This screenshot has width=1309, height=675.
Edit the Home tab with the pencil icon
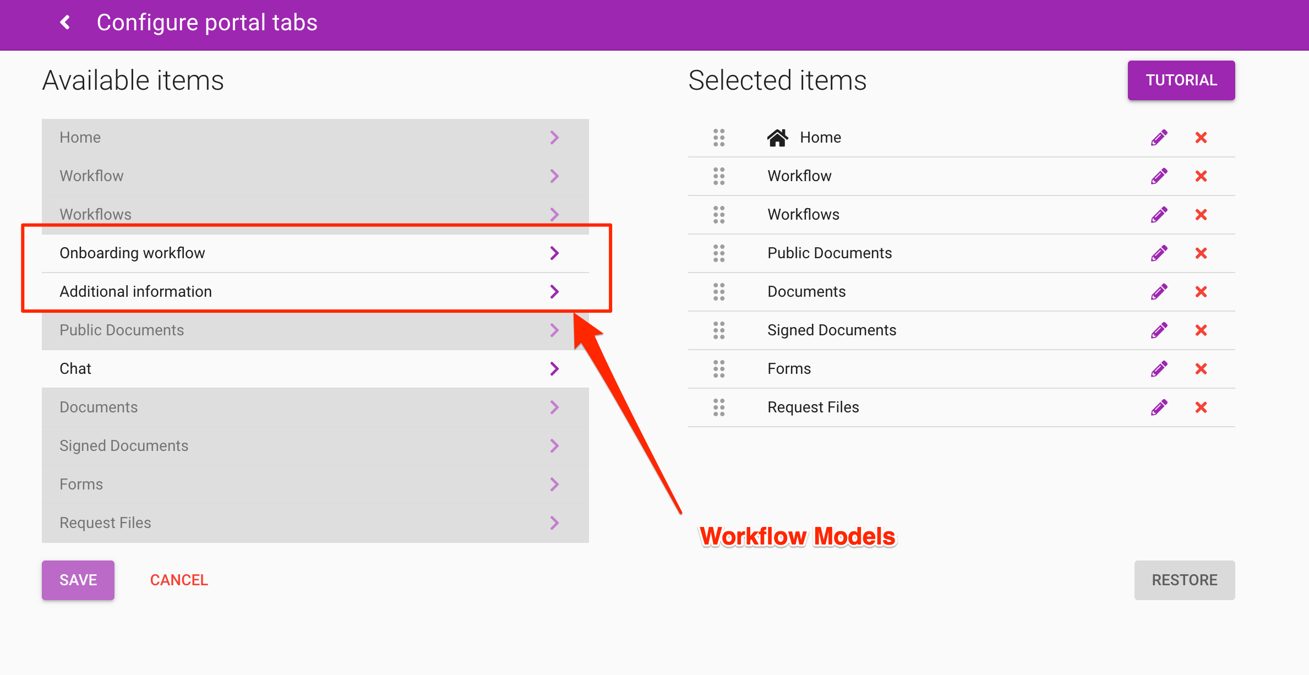[1159, 138]
